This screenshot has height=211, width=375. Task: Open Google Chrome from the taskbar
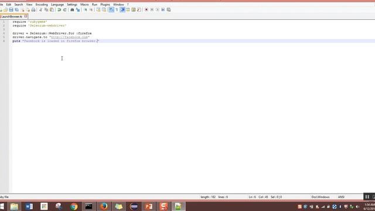(74, 206)
